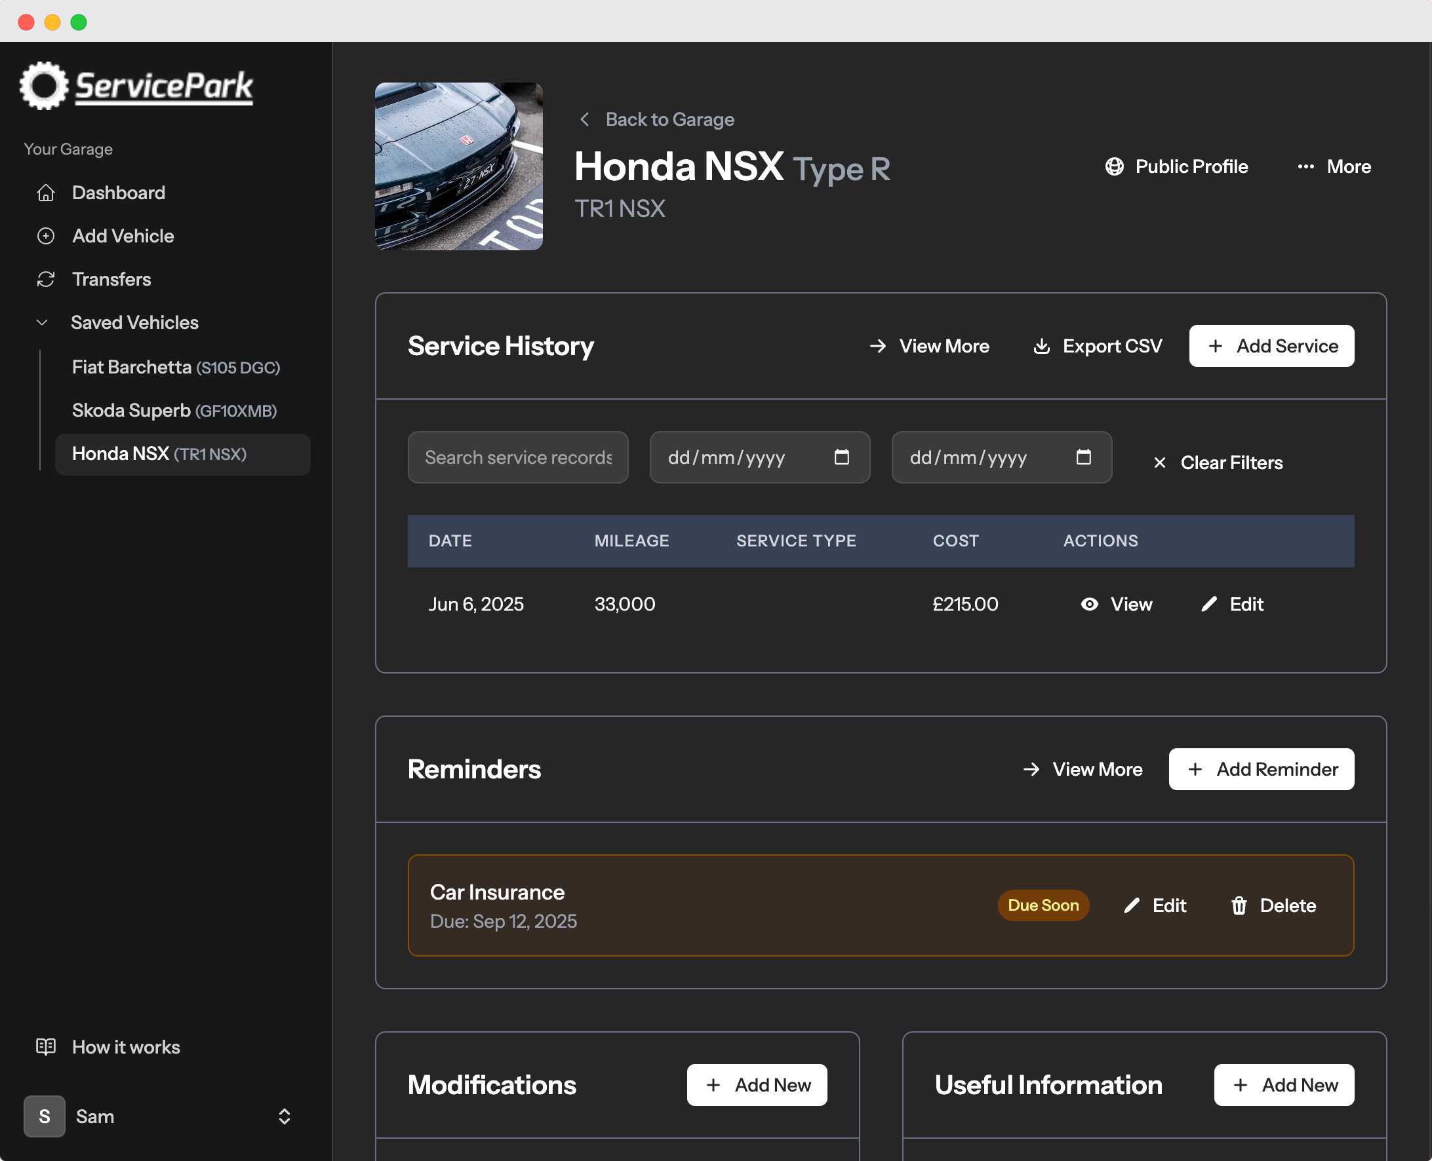Click the Service History View More arrow
The image size is (1432, 1161).
point(878,346)
